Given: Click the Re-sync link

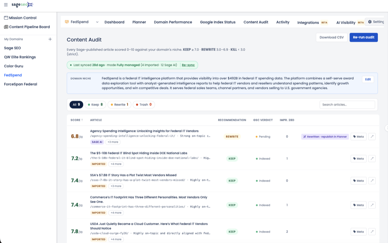Looking at the screenshot, I should coord(188,65).
